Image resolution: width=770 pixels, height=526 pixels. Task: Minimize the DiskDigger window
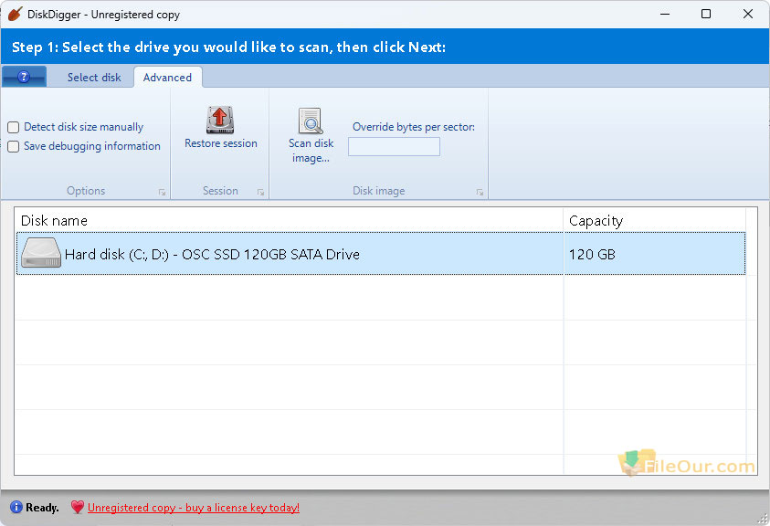tap(665, 14)
